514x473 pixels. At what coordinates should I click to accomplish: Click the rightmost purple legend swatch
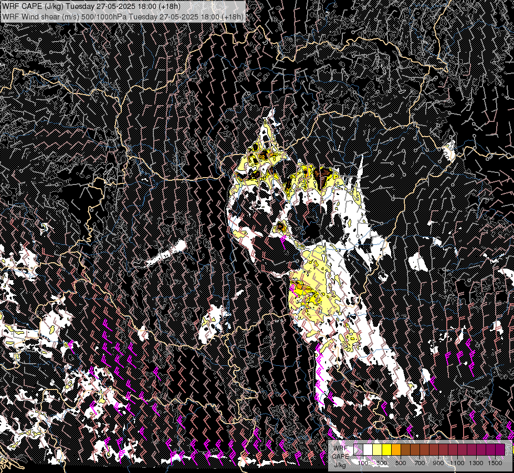500,449
